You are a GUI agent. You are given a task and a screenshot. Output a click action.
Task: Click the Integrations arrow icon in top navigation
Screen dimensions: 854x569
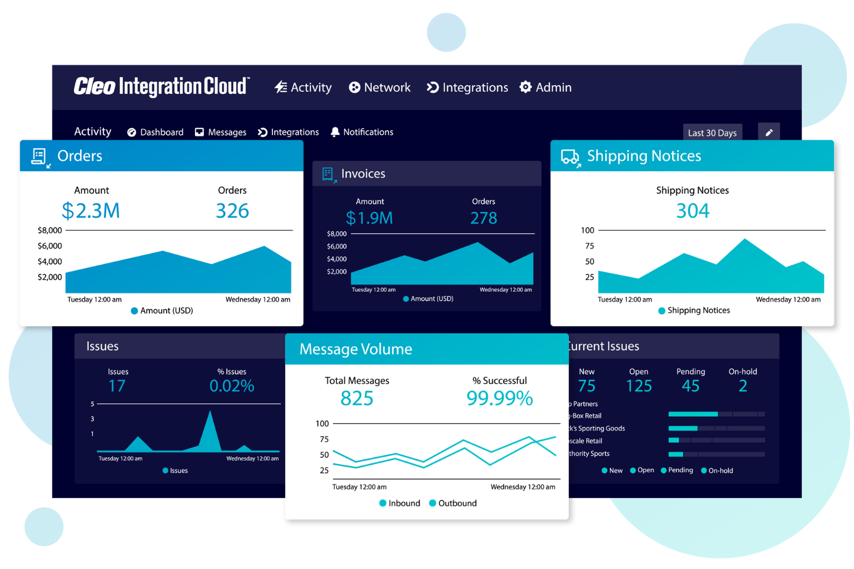(432, 87)
